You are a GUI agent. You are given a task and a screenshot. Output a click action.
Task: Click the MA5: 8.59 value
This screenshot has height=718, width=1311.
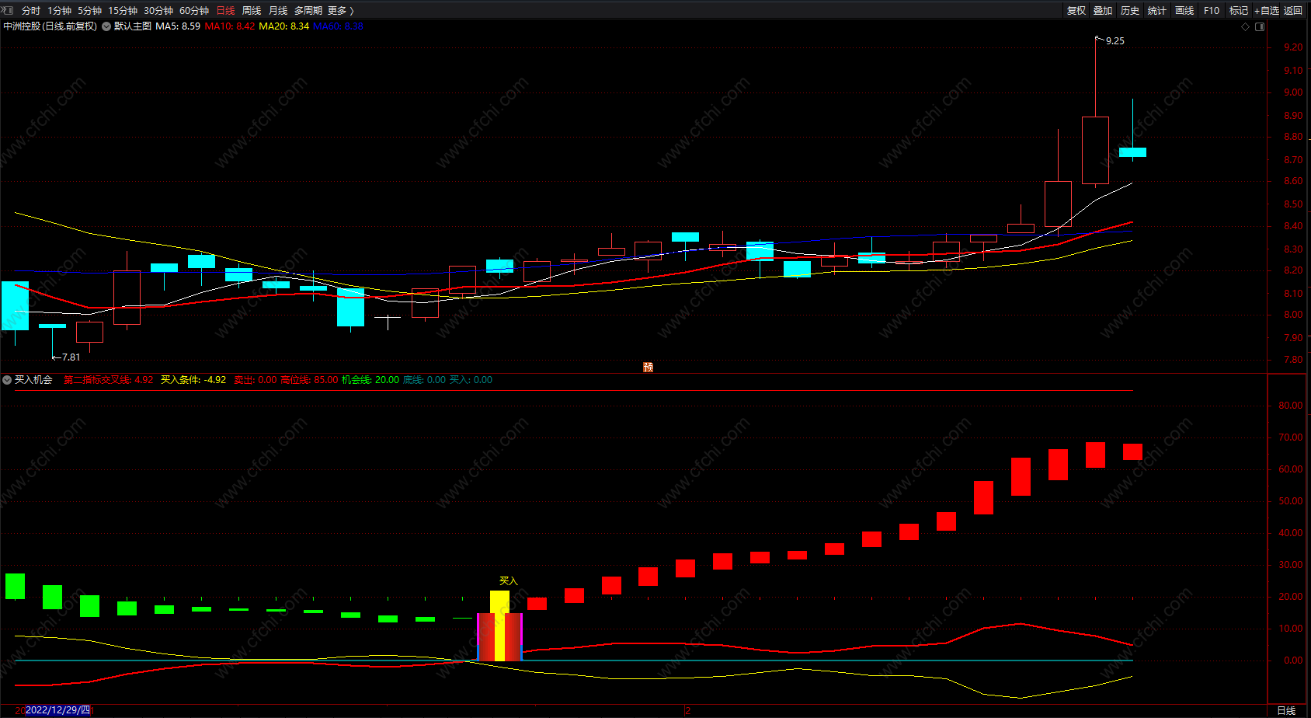(x=178, y=26)
